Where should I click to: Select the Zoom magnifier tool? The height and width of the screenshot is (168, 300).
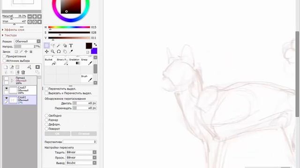tap(52, 51)
